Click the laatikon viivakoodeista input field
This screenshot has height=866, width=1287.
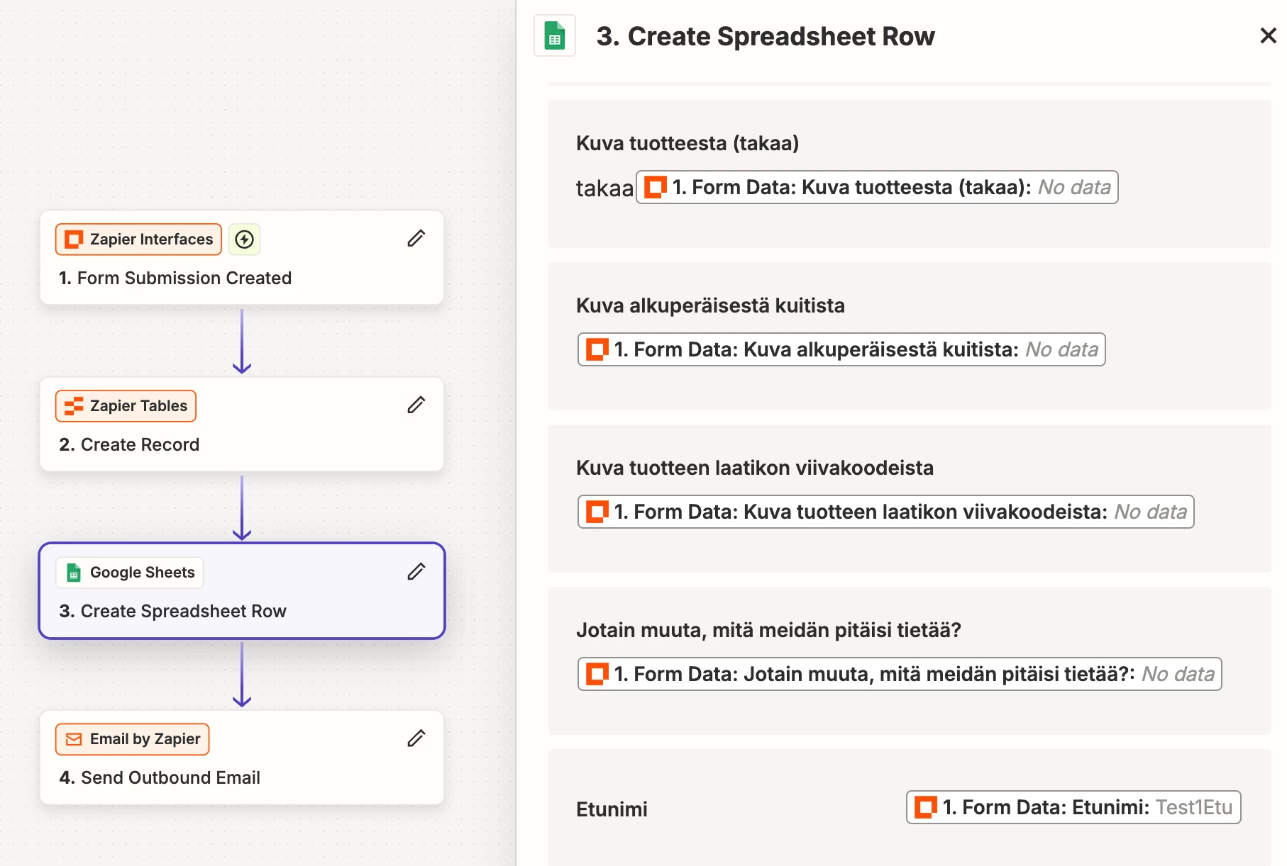[885, 512]
